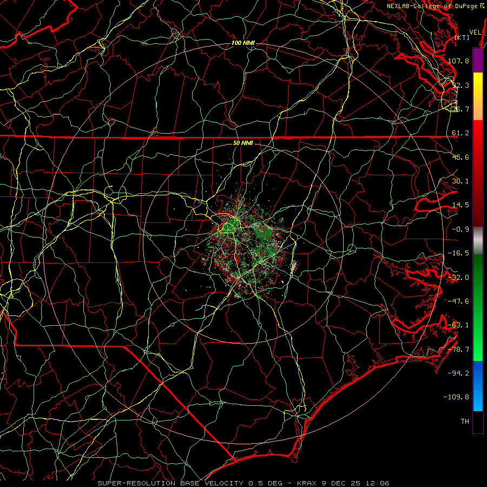The height and width of the screenshot is (487, 487).
Task: Select the 61.2 legend value
Action: coord(460,133)
